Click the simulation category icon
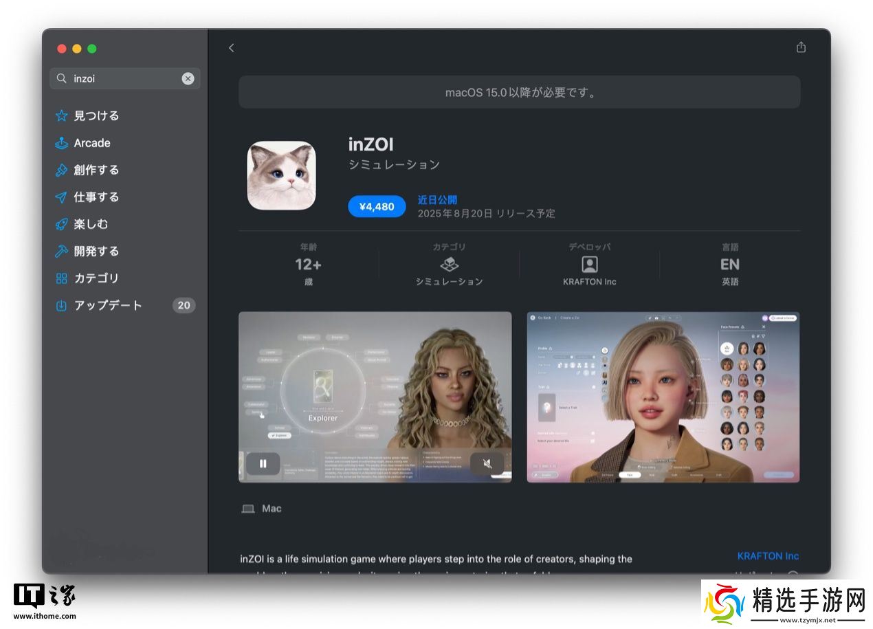The height and width of the screenshot is (629, 873). pyautogui.click(x=449, y=265)
